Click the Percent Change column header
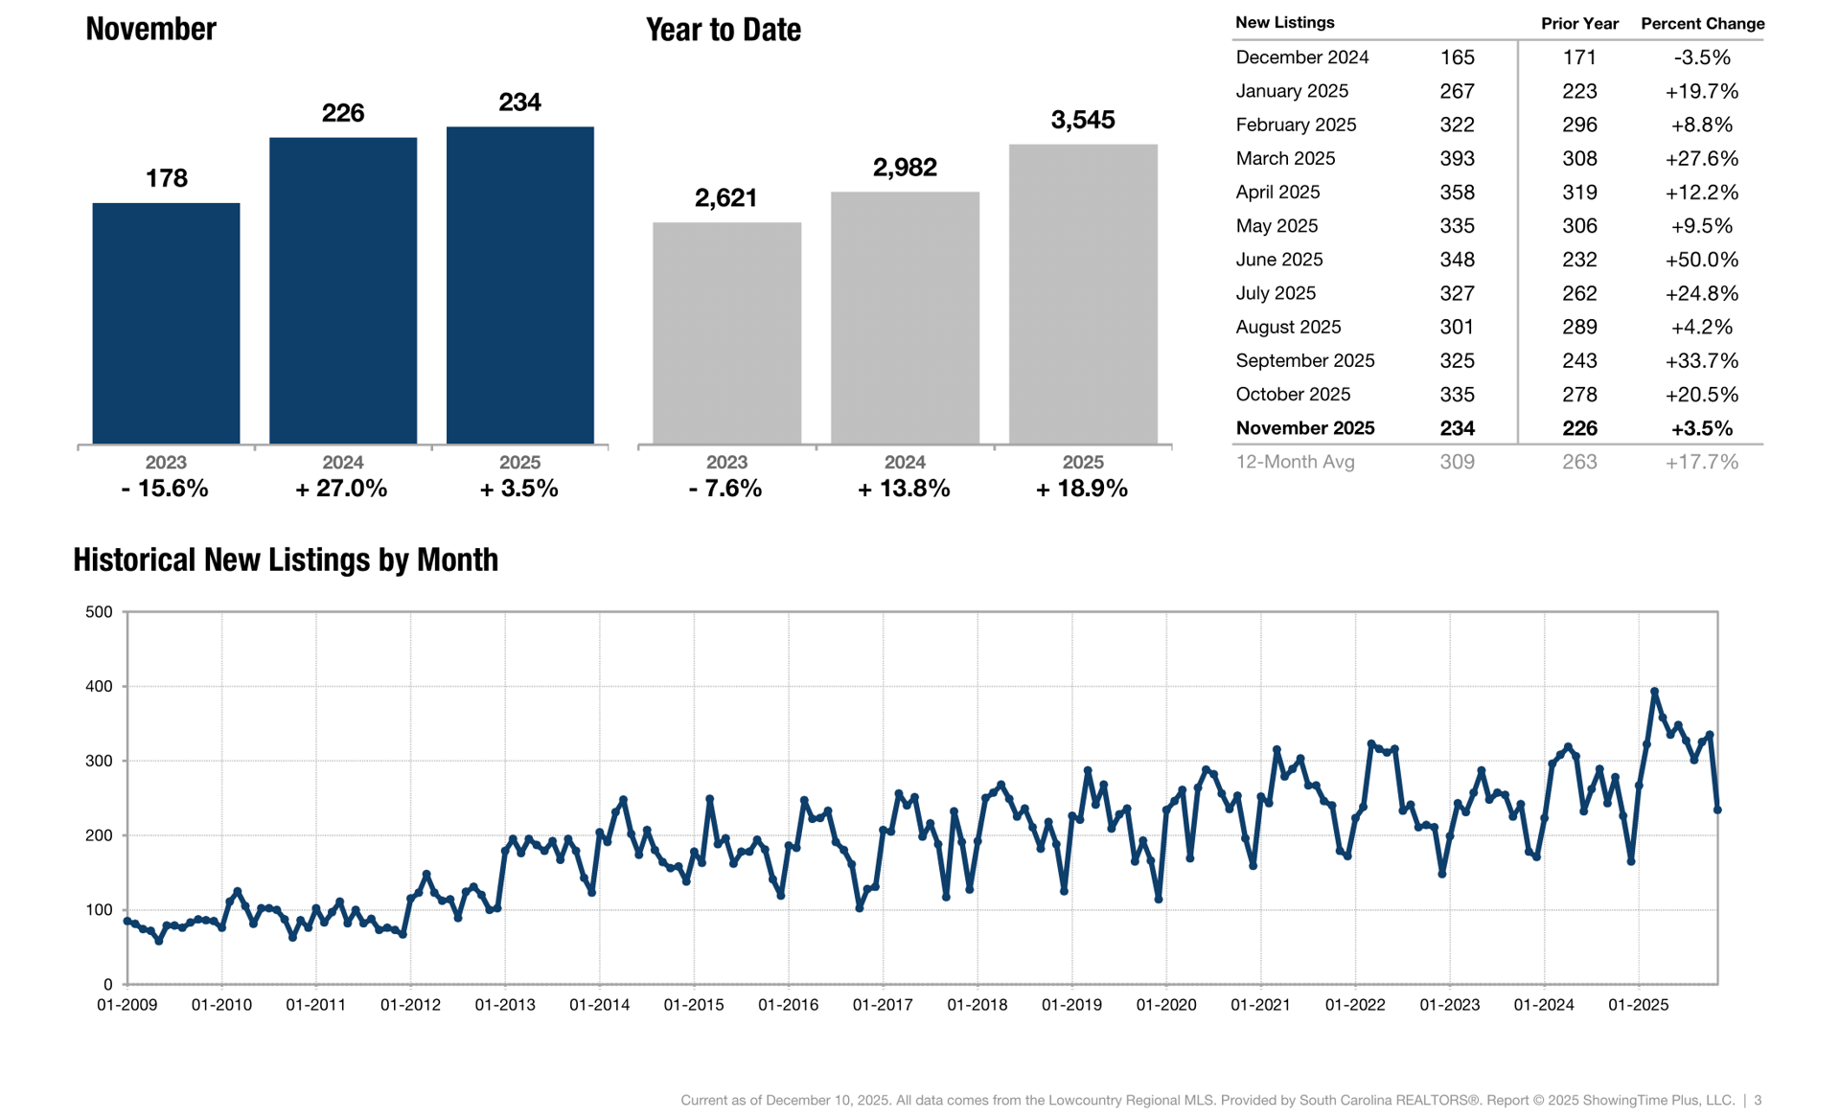Viewport: 1840px width, 1118px height. pyautogui.click(x=1702, y=24)
